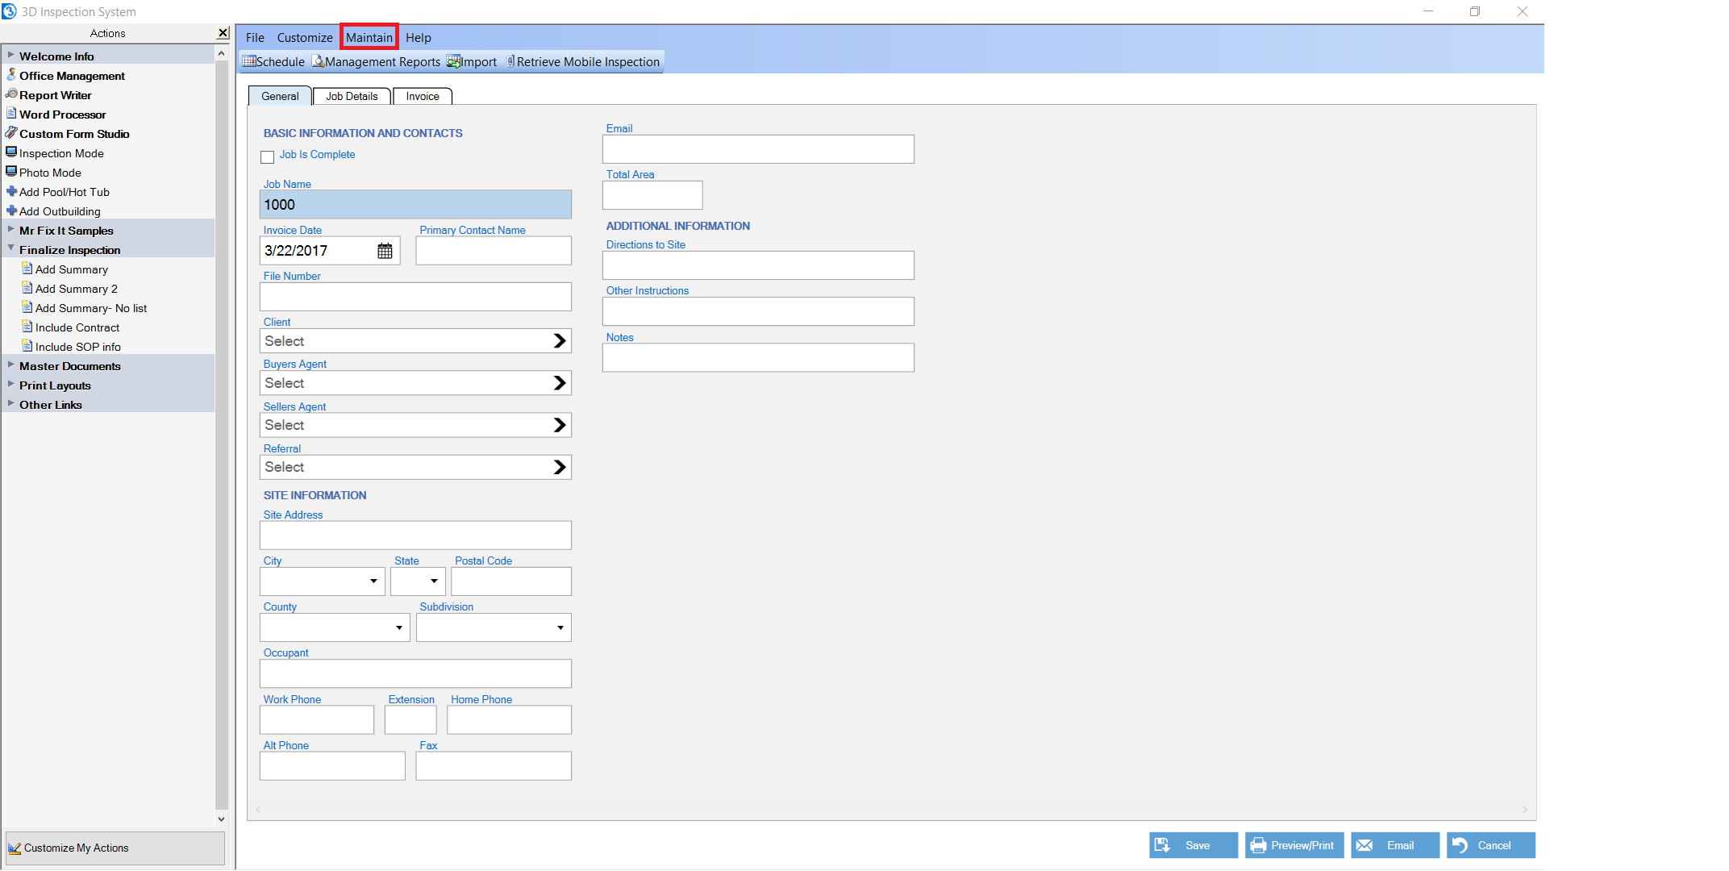The width and height of the screenshot is (1729, 871).
Task: Click the Other Instructions field
Action: click(758, 311)
